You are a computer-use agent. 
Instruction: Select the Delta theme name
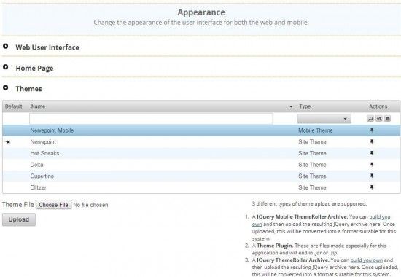[x=36, y=165]
